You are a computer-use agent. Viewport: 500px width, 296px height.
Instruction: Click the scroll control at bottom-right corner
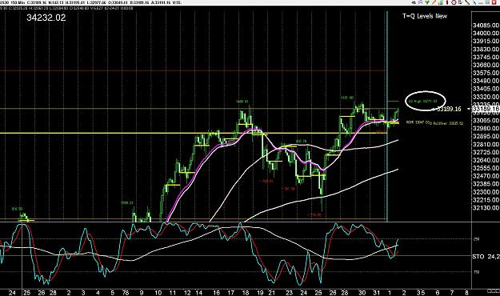click(x=493, y=290)
